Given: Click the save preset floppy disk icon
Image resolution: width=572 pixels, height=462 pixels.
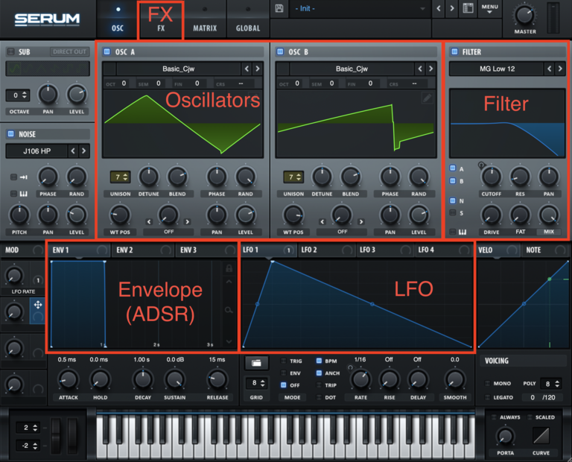Looking at the screenshot, I should click(279, 8).
